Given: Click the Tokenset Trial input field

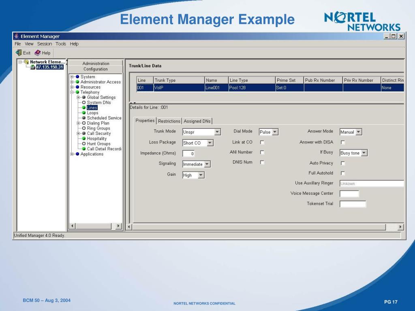Looking at the screenshot, I should tap(353, 204).
